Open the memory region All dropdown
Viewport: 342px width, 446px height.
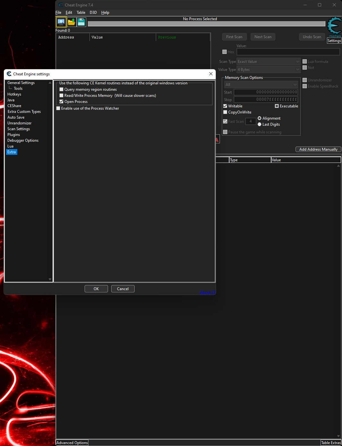click(261, 85)
